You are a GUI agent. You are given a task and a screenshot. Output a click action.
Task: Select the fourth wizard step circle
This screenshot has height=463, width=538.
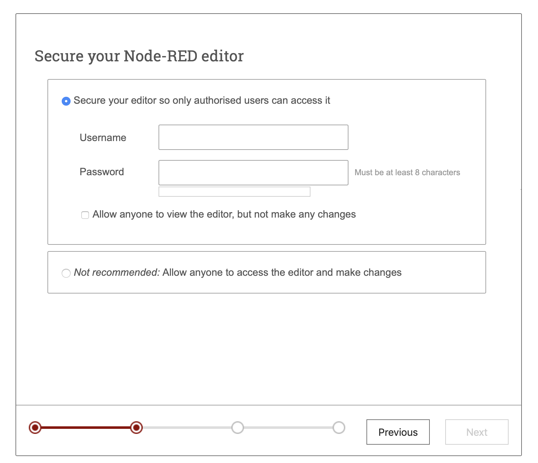[339, 428]
